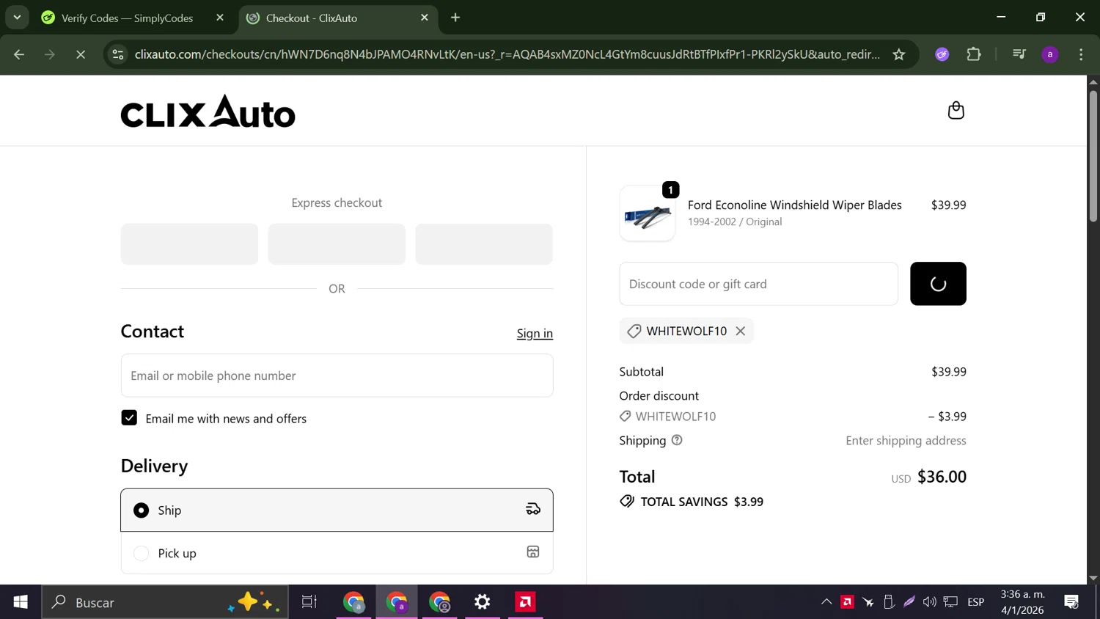
Task: Expand the tab search dropdown arrow
Action: pyautogui.click(x=17, y=18)
